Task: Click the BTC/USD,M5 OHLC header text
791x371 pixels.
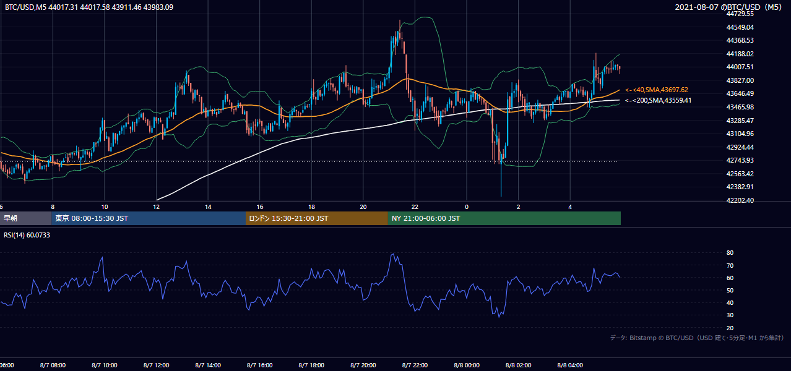Action: (x=89, y=7)
